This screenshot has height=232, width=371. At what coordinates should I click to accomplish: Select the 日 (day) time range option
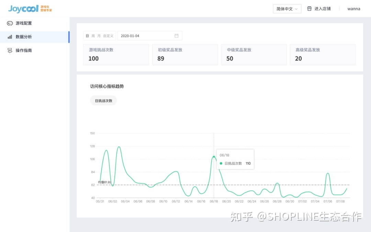(x=87, y=36)
